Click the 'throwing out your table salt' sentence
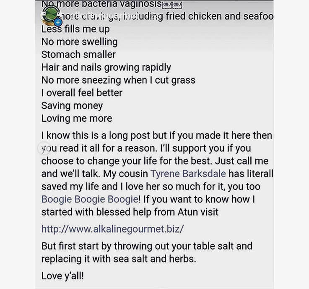The image size is (309, 289). coord(168,246)
